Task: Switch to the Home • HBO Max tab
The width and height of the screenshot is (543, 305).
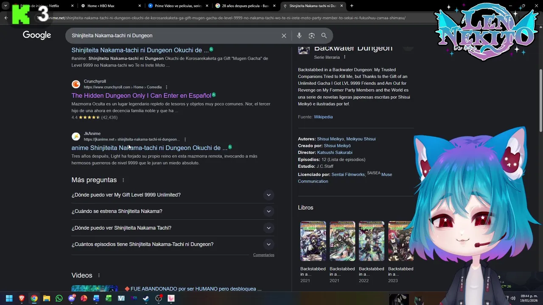Action: coord(110,6)
